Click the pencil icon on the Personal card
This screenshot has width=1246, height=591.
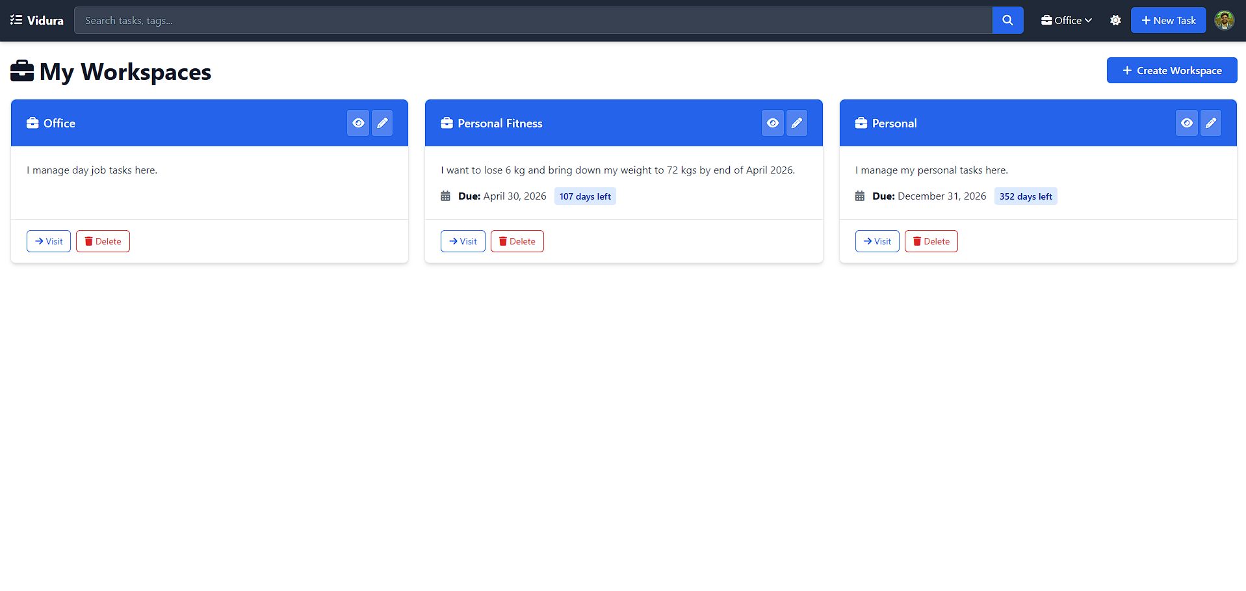point(1211,123)
